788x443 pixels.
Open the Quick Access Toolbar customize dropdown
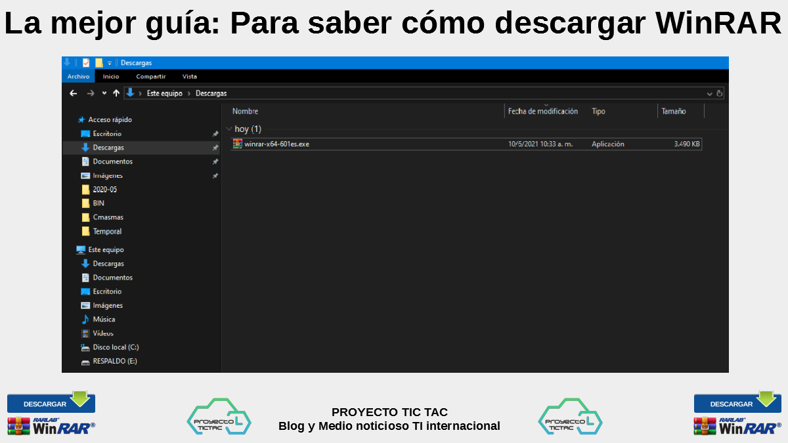(x=110, y=63)
